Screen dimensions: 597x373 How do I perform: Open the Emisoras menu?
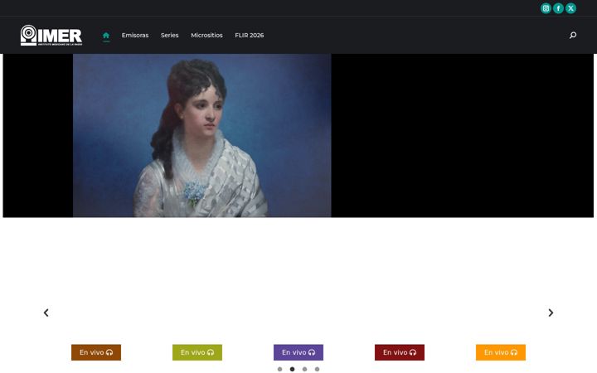(135, 35)
